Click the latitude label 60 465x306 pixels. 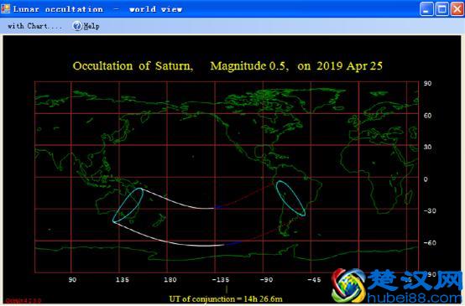pyautogui.click(x=427, y=116)
